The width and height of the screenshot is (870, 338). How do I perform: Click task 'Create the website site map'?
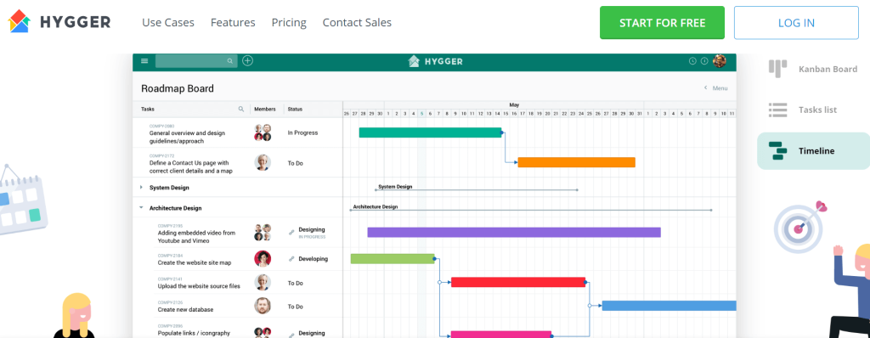point(195,262)
